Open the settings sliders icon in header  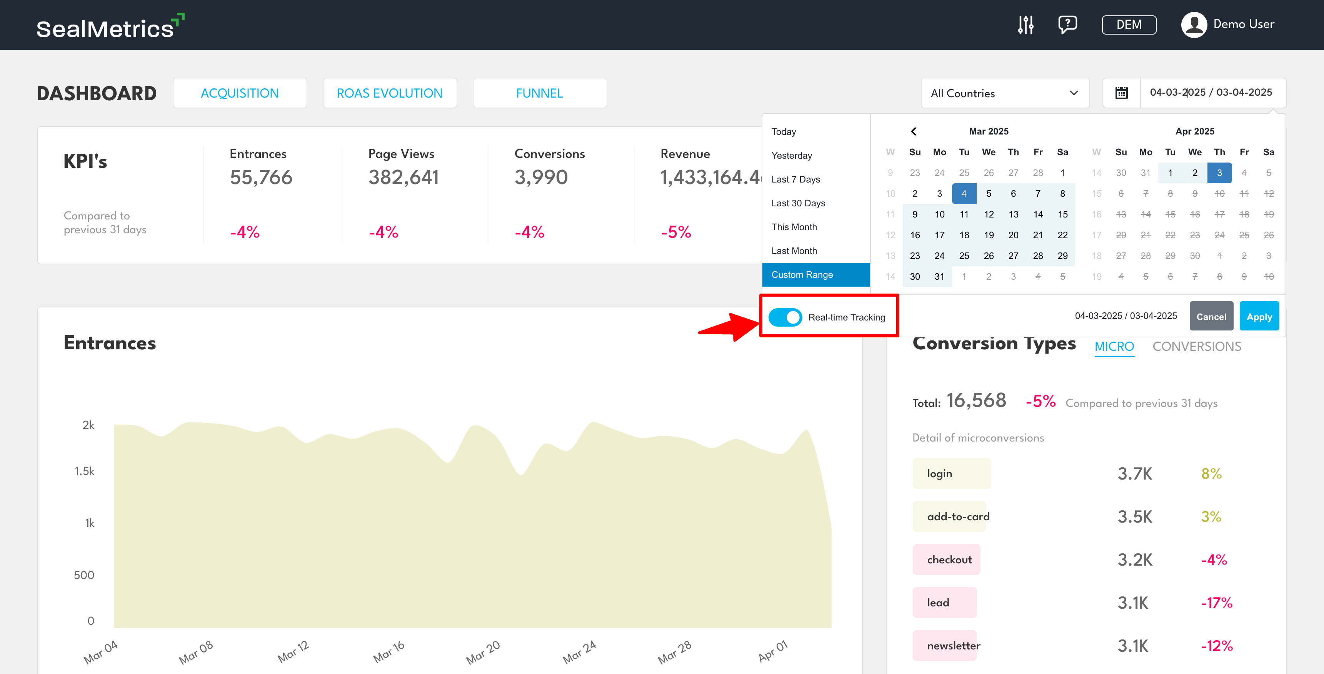click(1026, 24)
